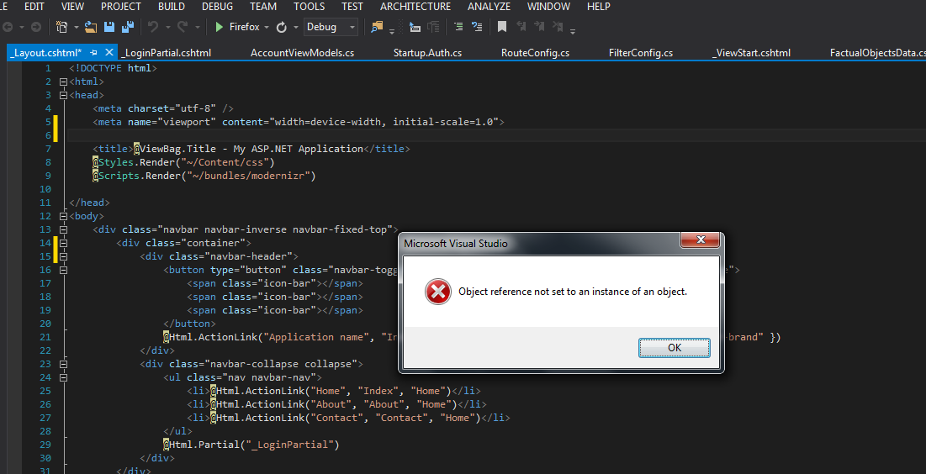
Task: Collapse the head section on line 3
Action: (63, 95)
